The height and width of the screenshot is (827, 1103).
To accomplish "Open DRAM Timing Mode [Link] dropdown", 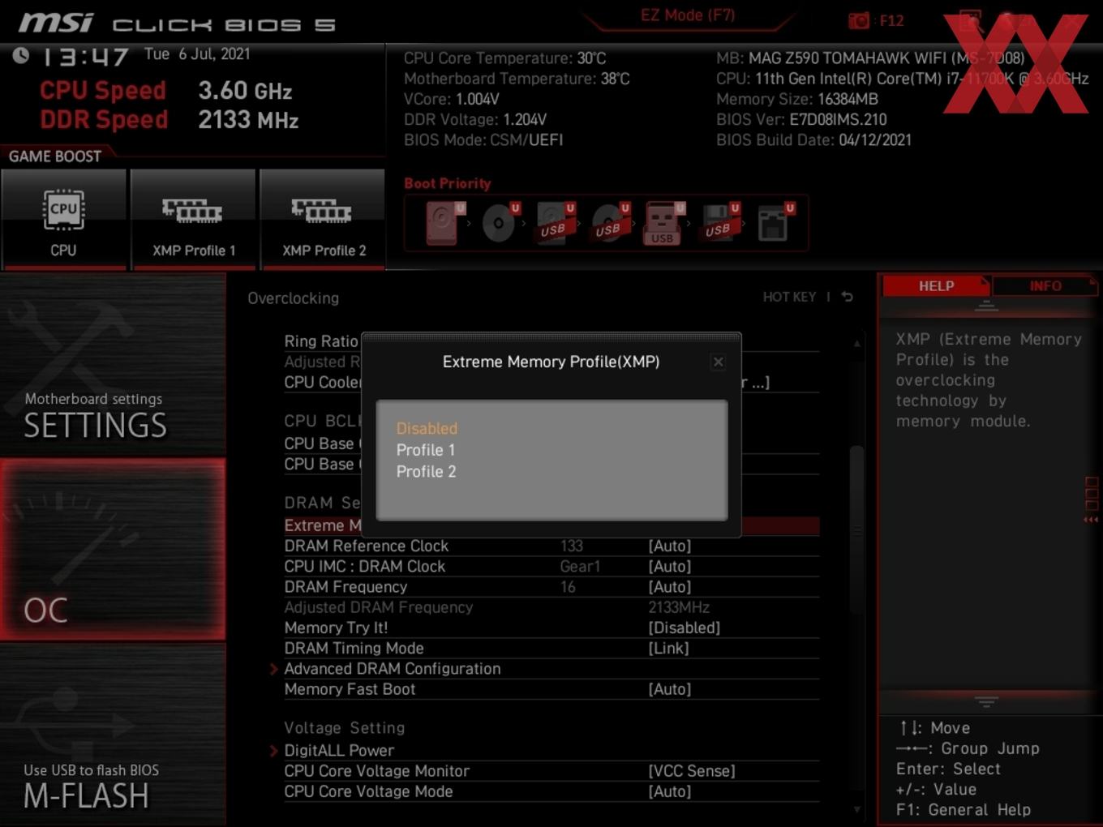I will pyautogui.click(x=668, y=649).
